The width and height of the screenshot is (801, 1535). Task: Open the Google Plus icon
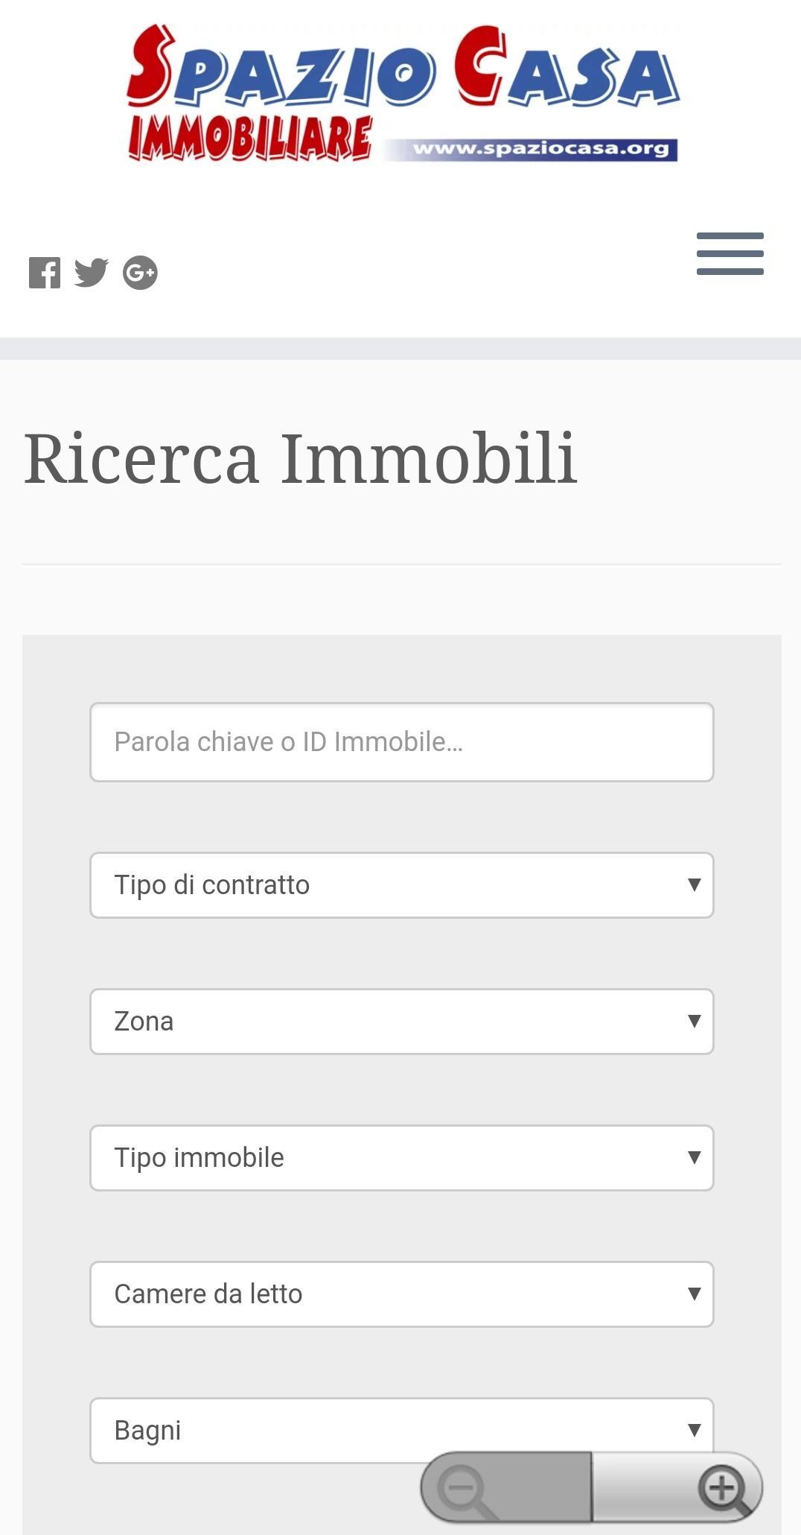[x=140, y=273]
